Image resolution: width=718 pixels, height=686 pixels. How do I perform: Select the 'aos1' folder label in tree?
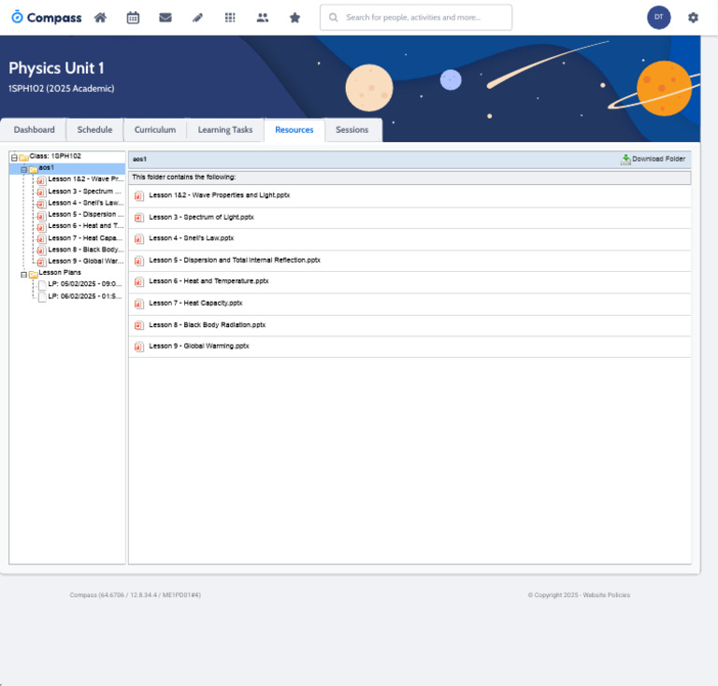[x=46, y=167]
